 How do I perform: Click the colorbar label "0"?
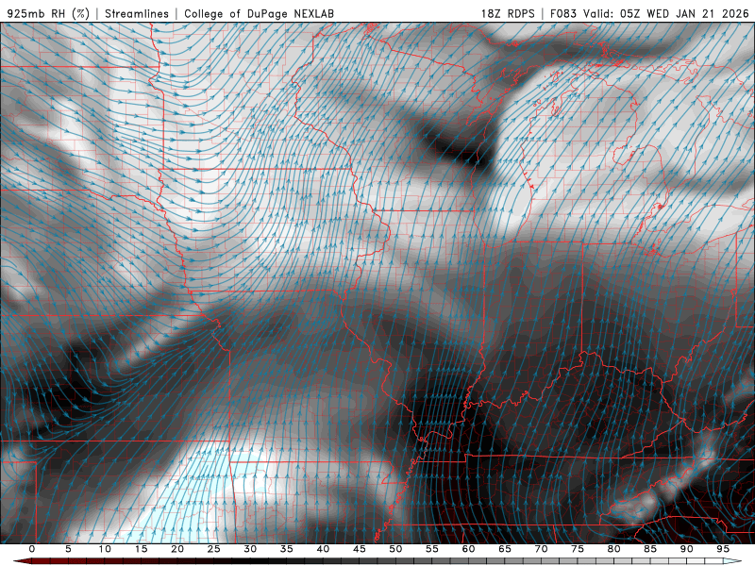click(32, 549)
